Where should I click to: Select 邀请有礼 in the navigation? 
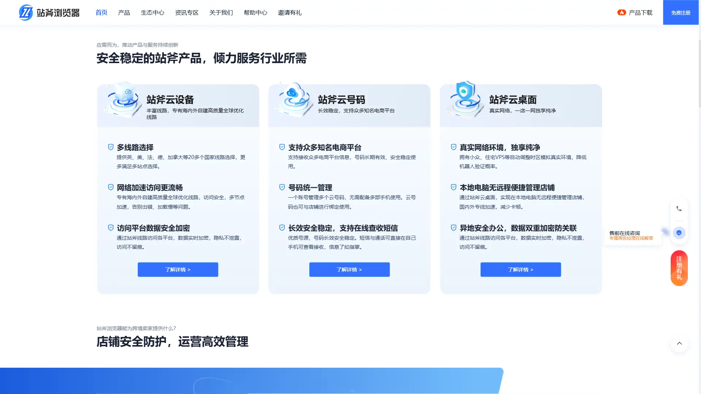[x=290, y=12]
